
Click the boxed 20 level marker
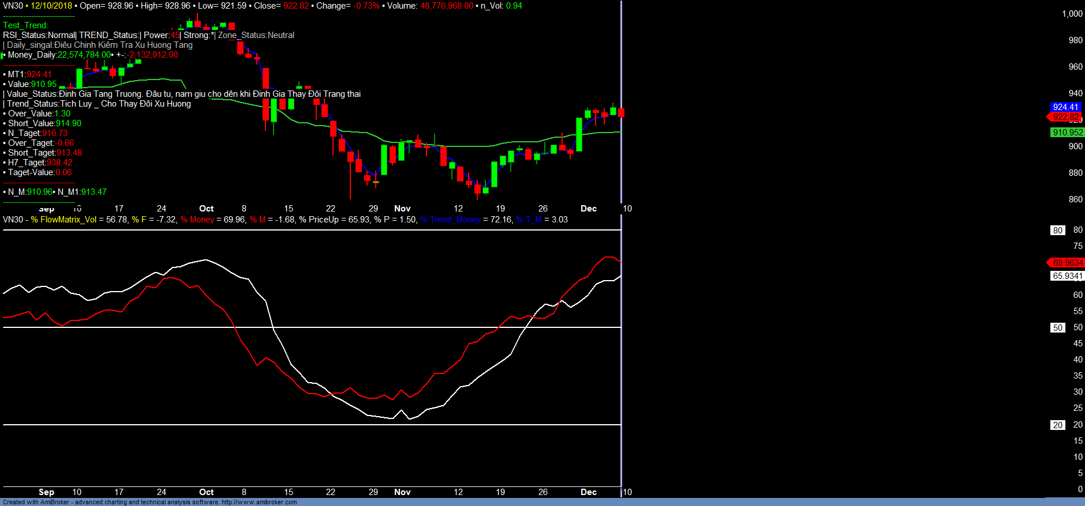(1057, 425)
